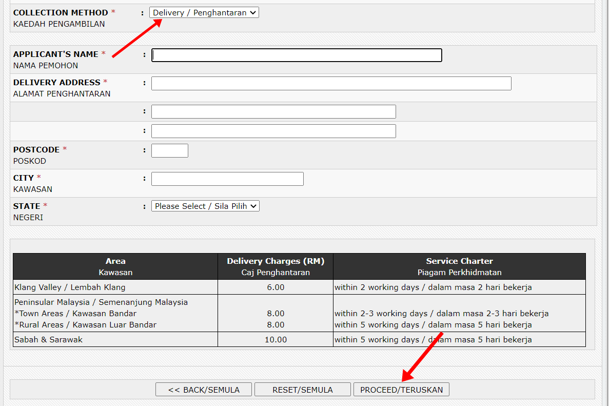
Task: Select the Sabah & Sarawak table row
Action: pyautogui.click(x=49, y=340)
